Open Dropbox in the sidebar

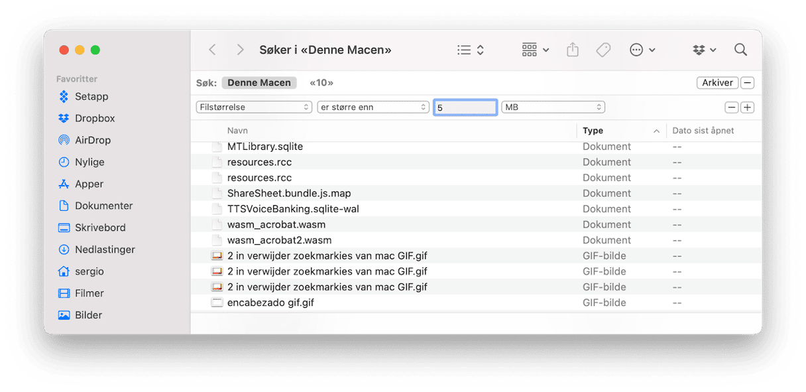coord(87,118)
